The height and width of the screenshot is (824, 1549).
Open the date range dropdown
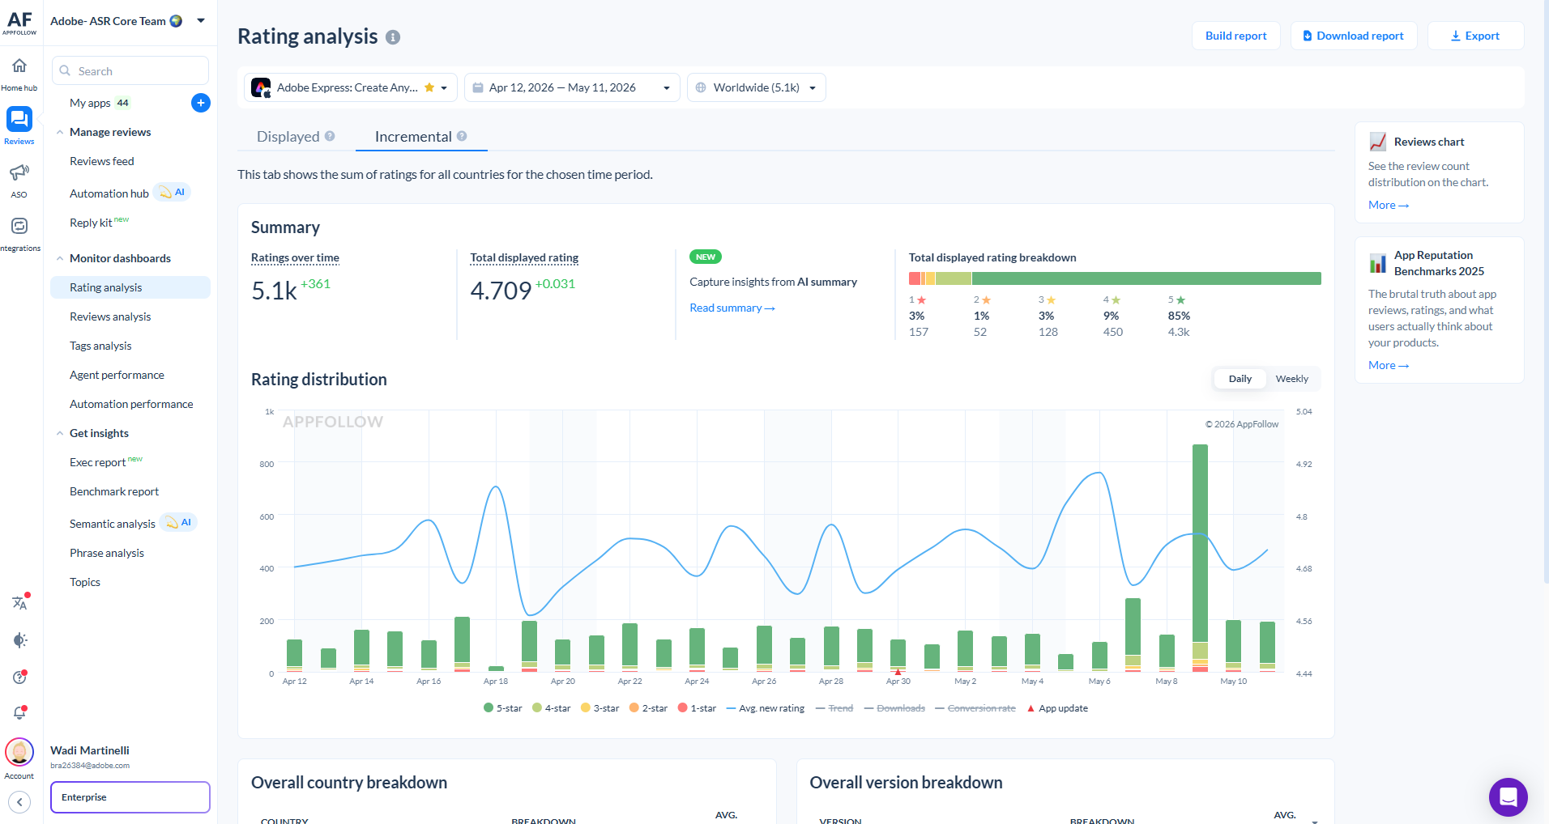point(573,87)
